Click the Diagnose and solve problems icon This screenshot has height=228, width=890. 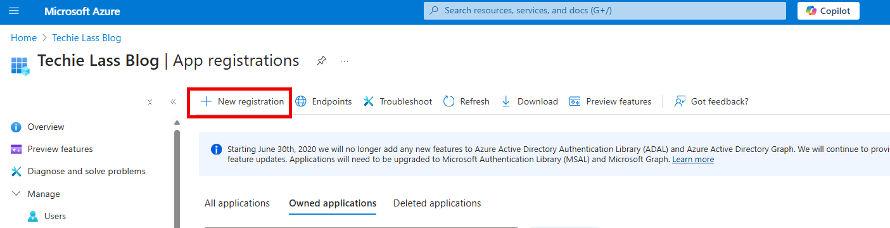pyautogui.click(x=16, y=172)
